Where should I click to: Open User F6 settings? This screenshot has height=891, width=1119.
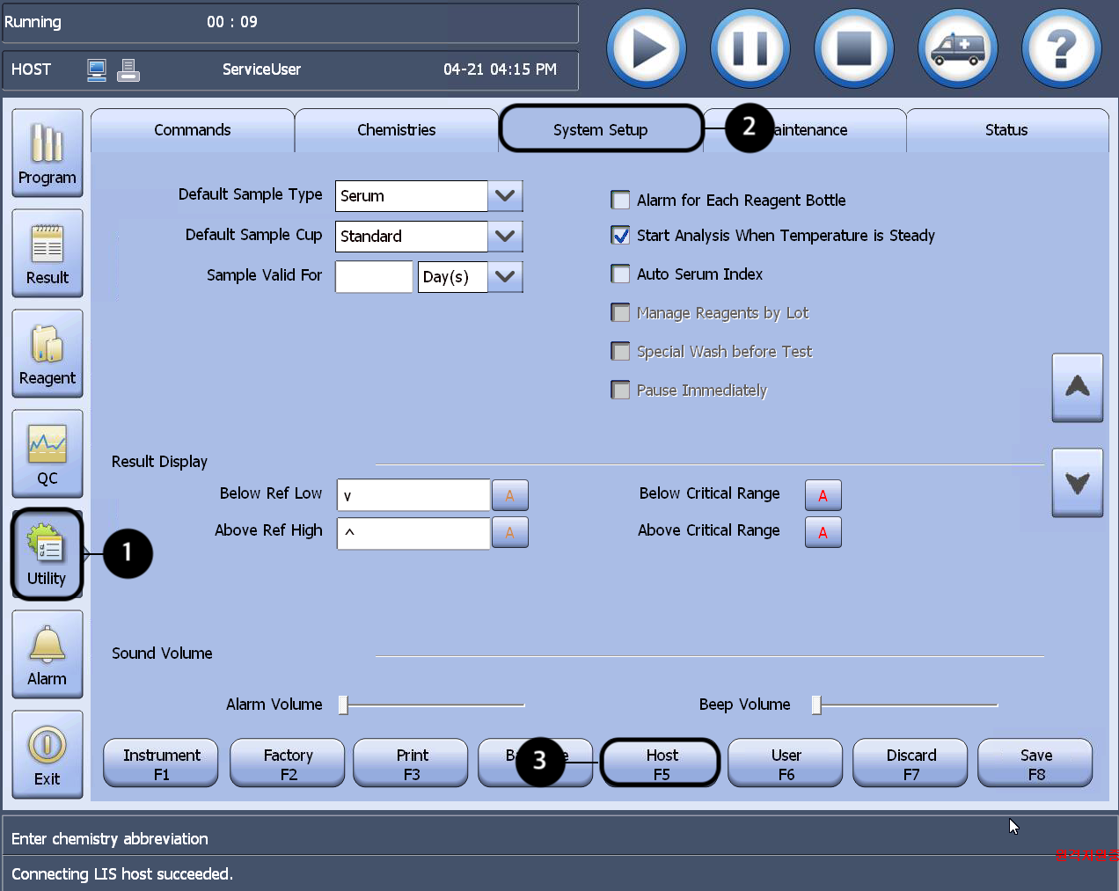(x=786, y=763)
